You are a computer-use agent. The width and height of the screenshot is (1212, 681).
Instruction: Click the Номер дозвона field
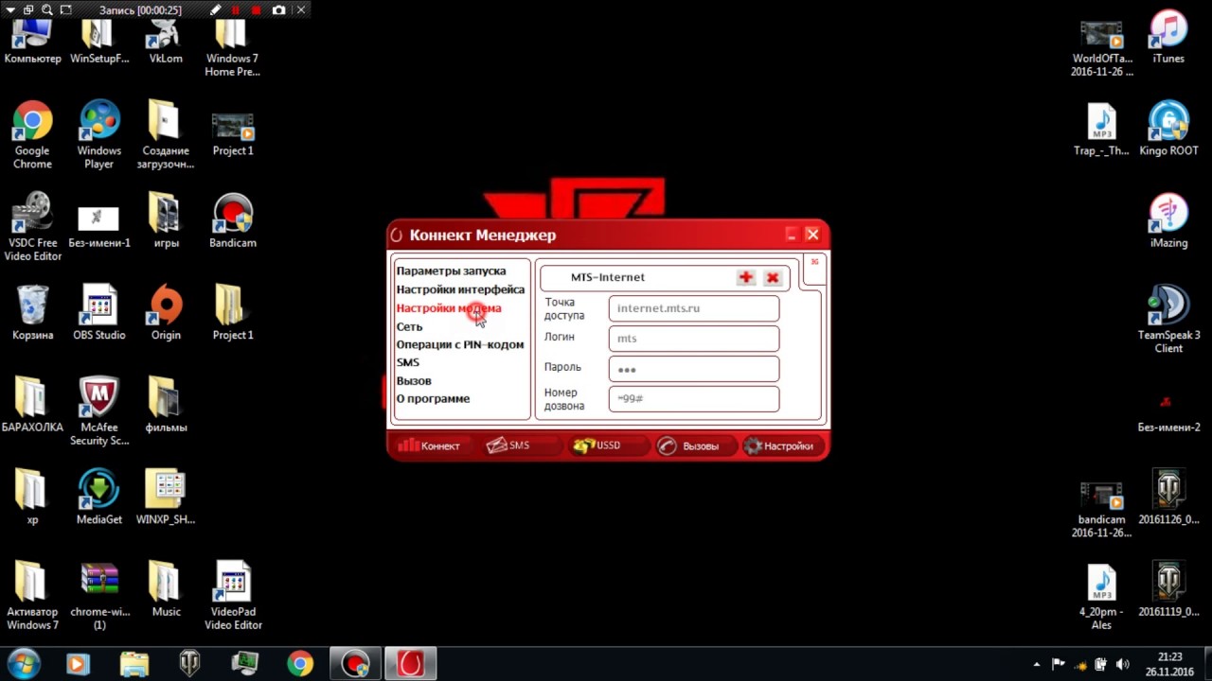tap(694, 398)
